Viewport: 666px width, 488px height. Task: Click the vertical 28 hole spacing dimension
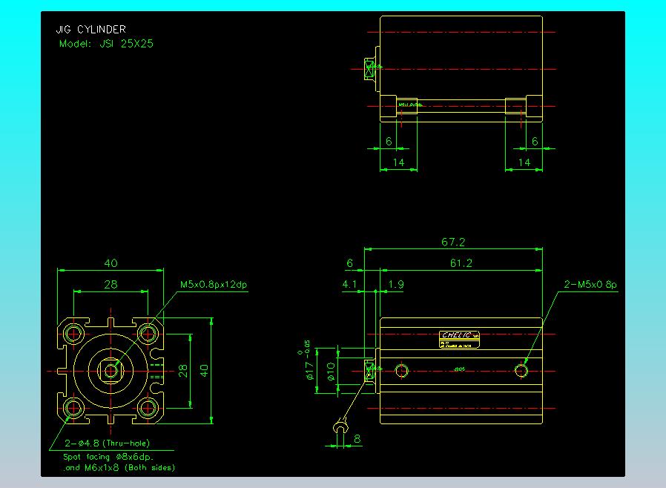182,370
